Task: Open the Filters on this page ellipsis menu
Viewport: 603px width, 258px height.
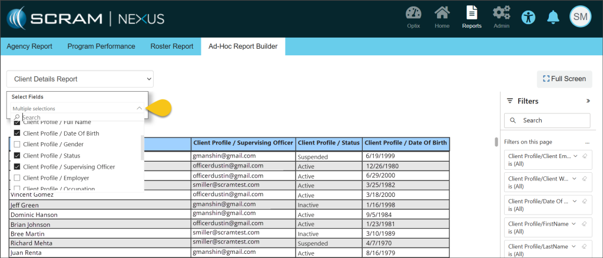Action: 587,142
